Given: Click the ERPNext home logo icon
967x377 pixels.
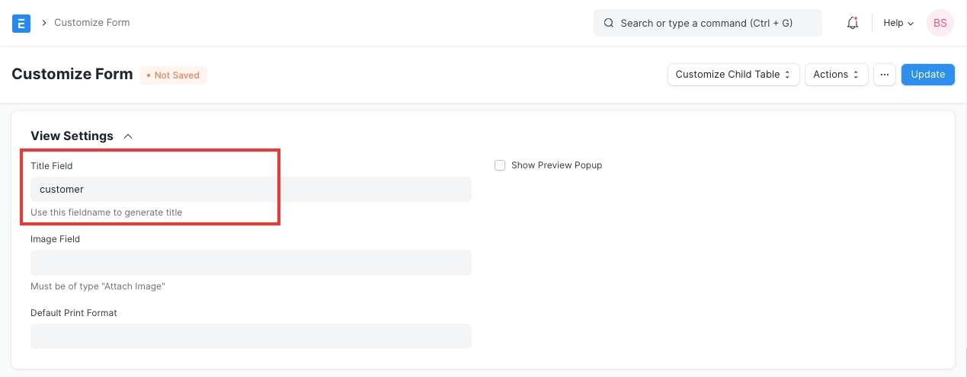Looking at the screenshot, I should pos(21,23).
